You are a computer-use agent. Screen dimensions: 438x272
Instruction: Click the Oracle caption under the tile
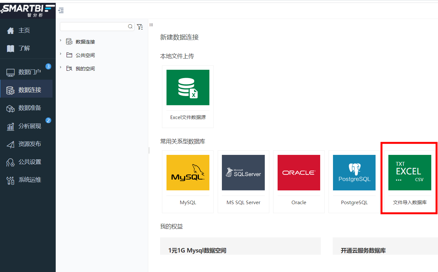pyautogui.click(x=299, y=203)
